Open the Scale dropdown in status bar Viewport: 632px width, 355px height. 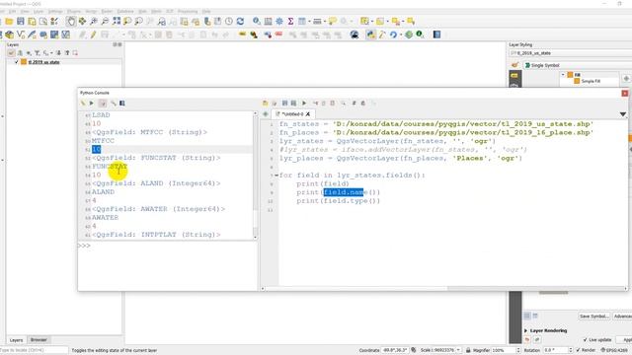pos(458,350)
